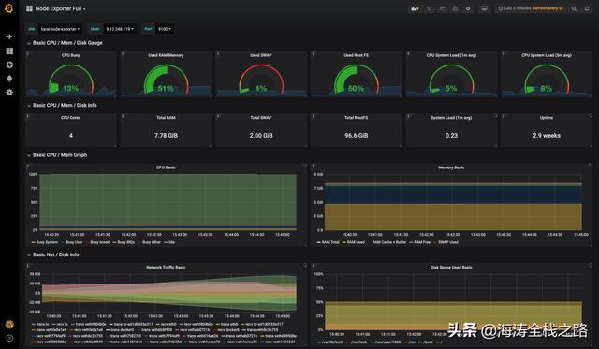Click the 0.23 system load value

pos(451,135)
